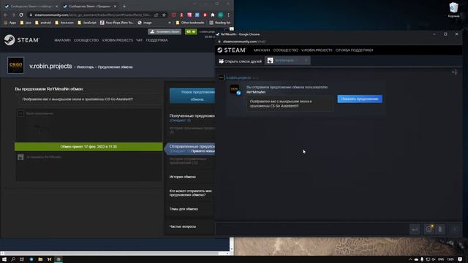This screenshot has width=468, height=263.
Task: Click the v.robin.projects profile avatar
Action: [x=15, y=65]
